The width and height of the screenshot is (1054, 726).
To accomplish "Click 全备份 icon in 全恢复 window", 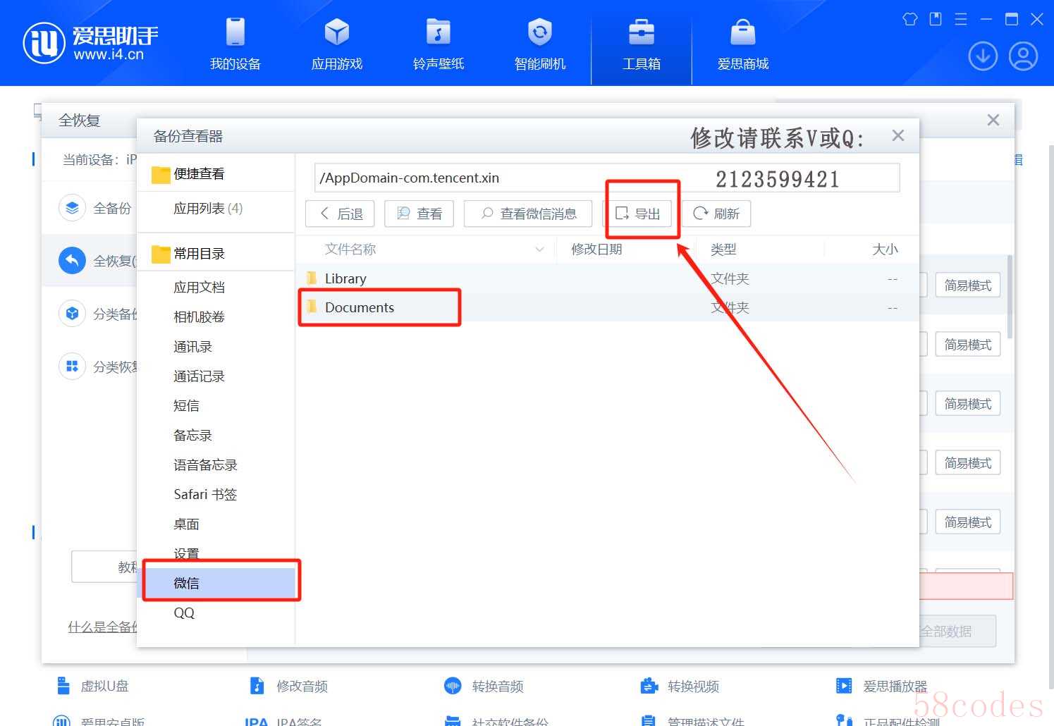I will coord(72,208).
